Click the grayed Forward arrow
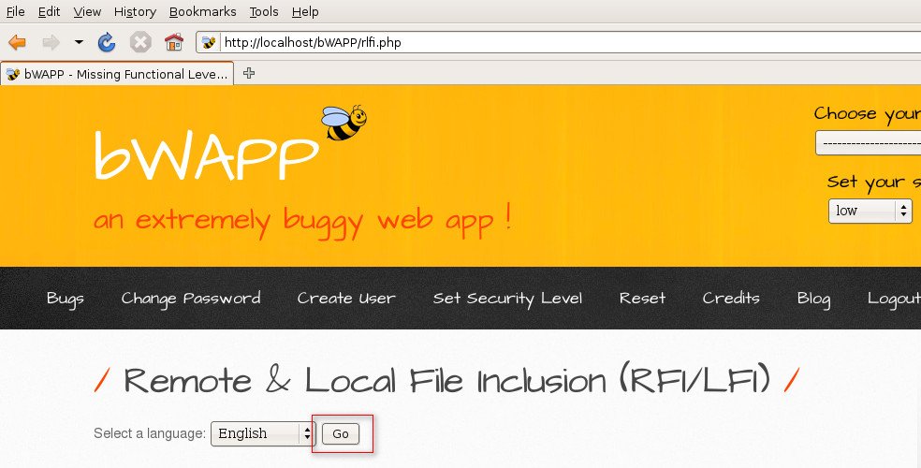Viewport: 921px width, 468px height. [51, 42]
